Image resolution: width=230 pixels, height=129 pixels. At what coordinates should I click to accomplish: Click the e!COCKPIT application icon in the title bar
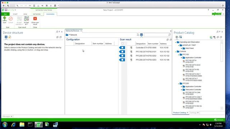pyautogui.click(x=3, y=10)
